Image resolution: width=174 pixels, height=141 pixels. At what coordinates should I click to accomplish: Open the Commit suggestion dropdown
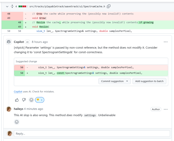pos(114,81)
